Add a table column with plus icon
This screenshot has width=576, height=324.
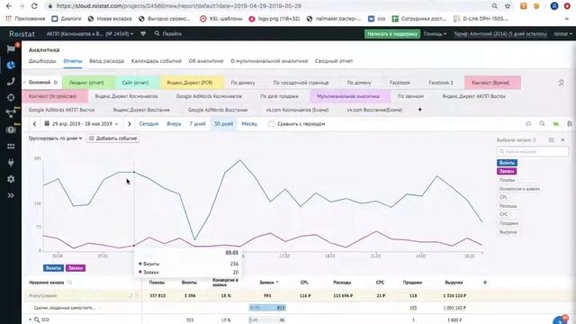[x=485, y=282]
